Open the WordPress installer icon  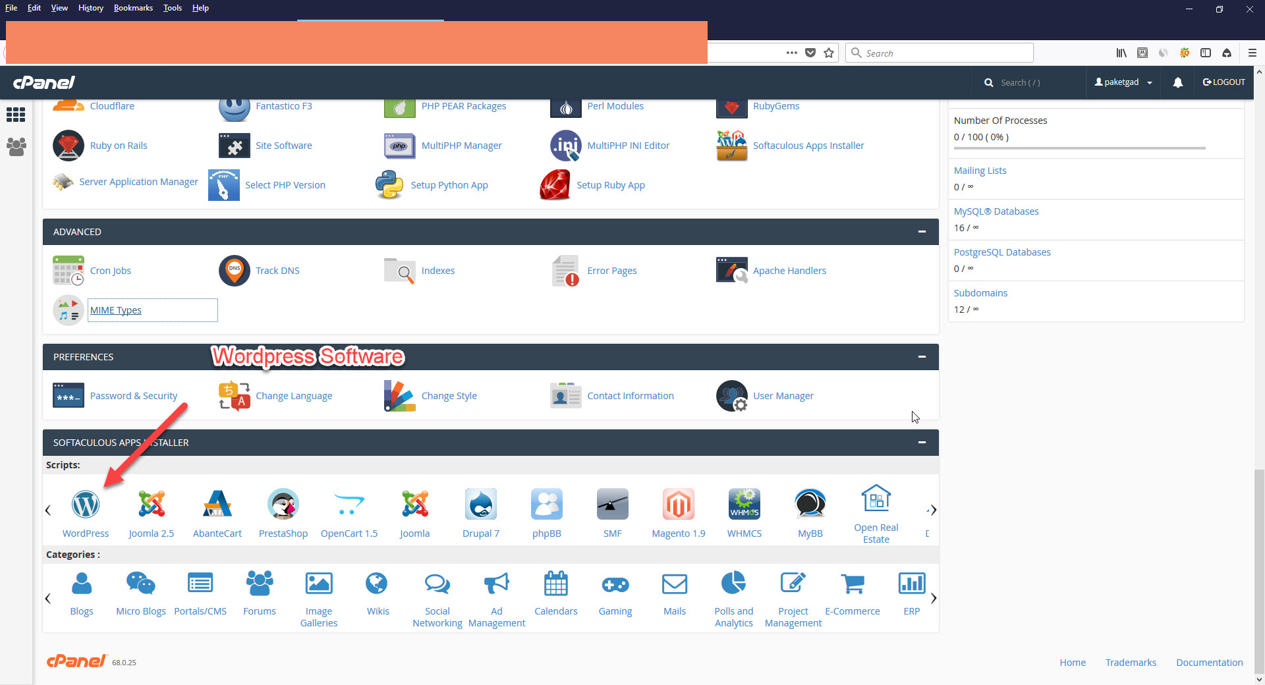(86, 505)
